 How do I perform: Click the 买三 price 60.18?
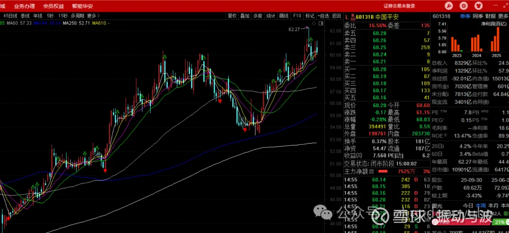pyautogui.click(x=379, y=84)
